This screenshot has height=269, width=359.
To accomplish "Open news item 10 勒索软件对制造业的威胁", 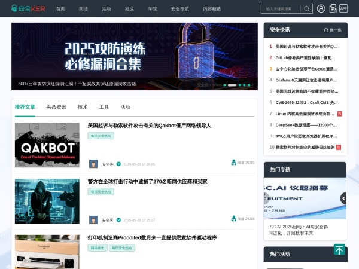I will point(305,147).
